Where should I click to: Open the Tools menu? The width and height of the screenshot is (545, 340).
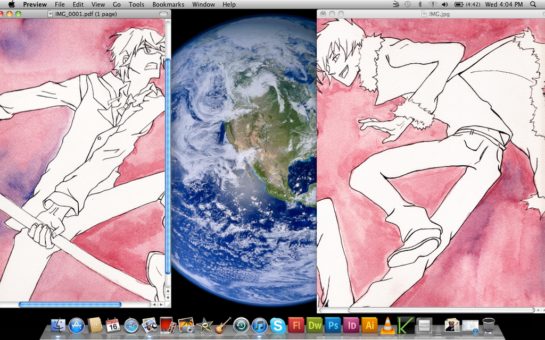coord(136,4)
